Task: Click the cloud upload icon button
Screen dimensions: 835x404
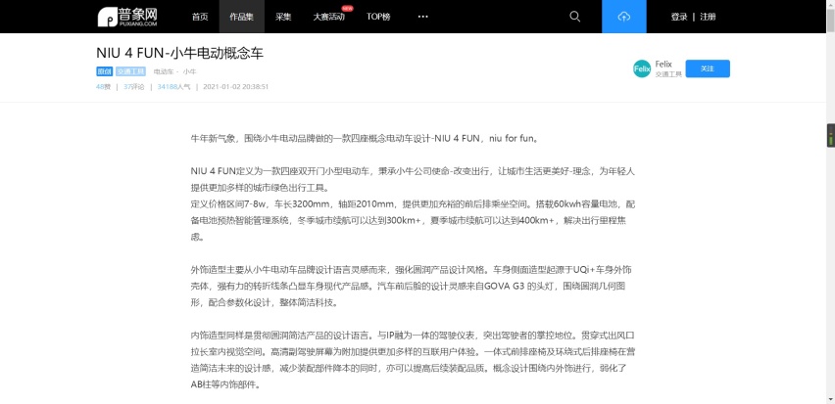Action: click(623, 17)
